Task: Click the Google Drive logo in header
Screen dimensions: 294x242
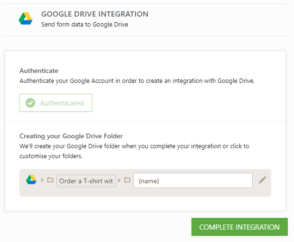Action: [25, 19]
